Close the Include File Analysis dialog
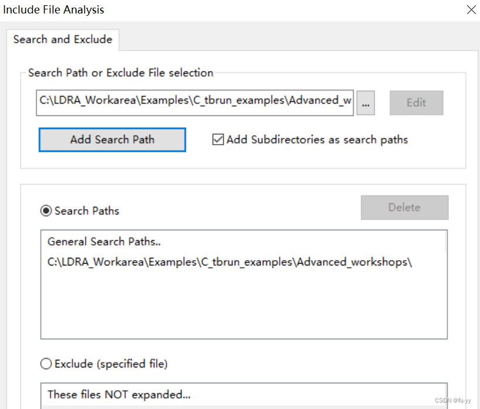Viewport: 480px width, 409px height. (x=471, y=10)
